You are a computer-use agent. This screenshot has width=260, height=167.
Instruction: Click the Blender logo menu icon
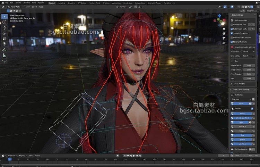point(3,3)
